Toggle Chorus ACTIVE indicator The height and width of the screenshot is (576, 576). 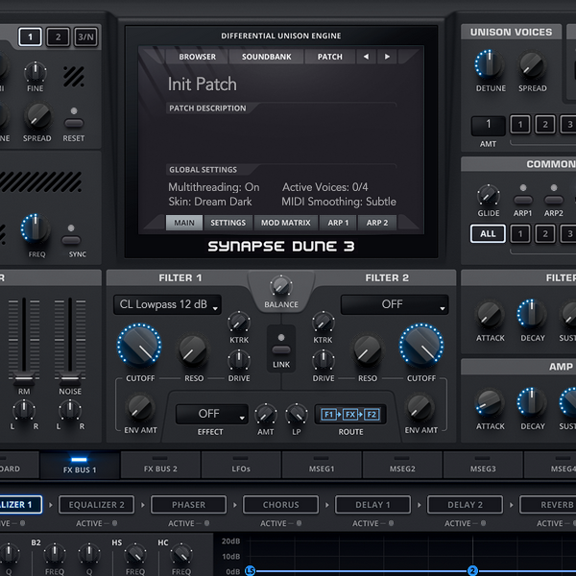pos(299,523)
